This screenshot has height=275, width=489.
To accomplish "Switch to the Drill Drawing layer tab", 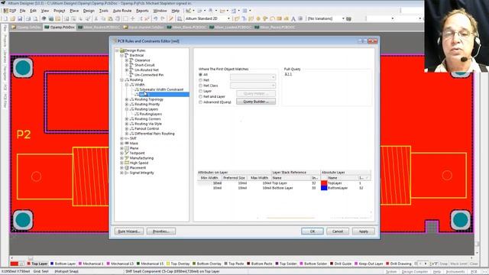I will click(x=398, y=264).
